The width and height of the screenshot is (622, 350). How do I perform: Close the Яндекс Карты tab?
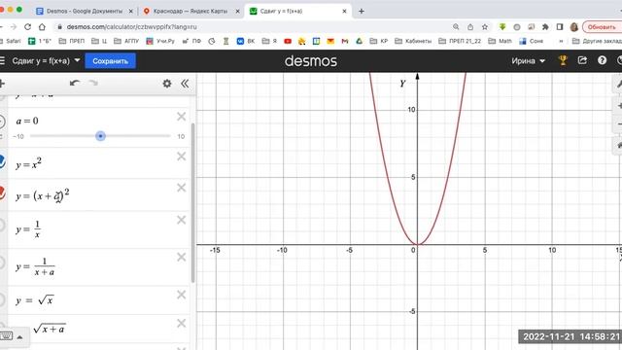tap(237, 11)
